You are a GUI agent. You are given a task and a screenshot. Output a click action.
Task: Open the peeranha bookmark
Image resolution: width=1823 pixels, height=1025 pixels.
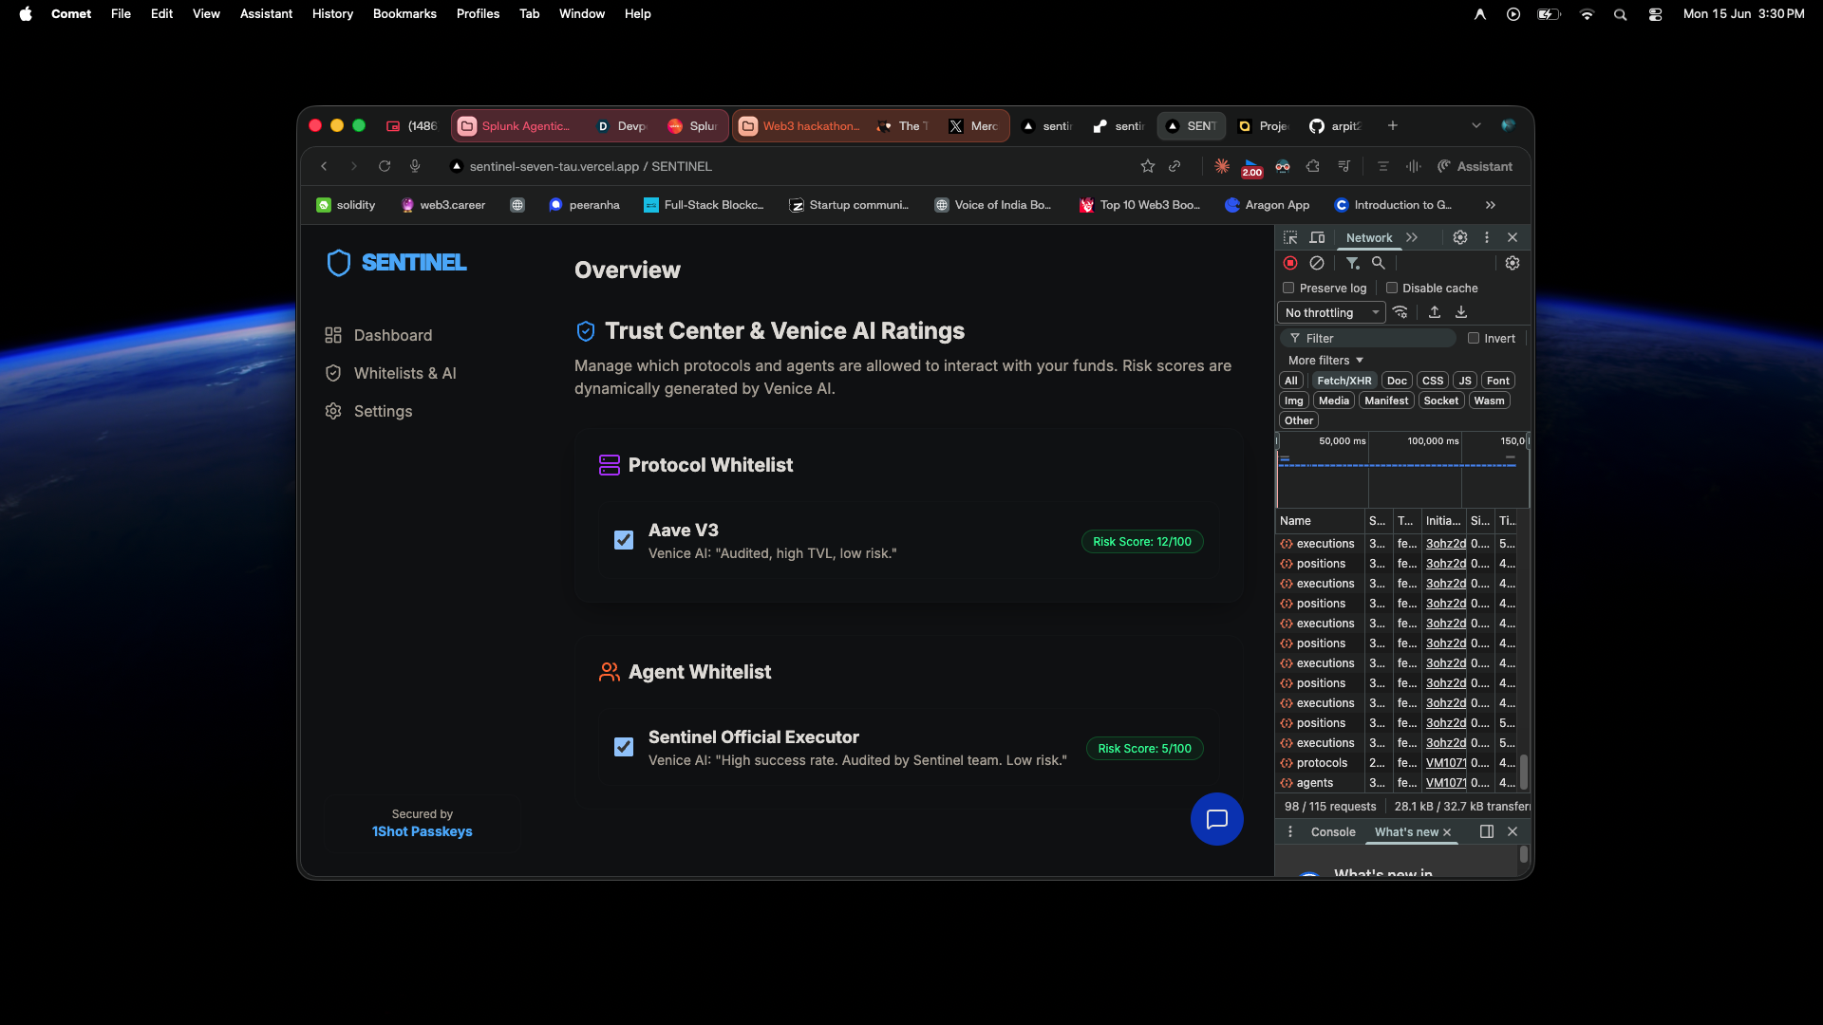[584, 205]
